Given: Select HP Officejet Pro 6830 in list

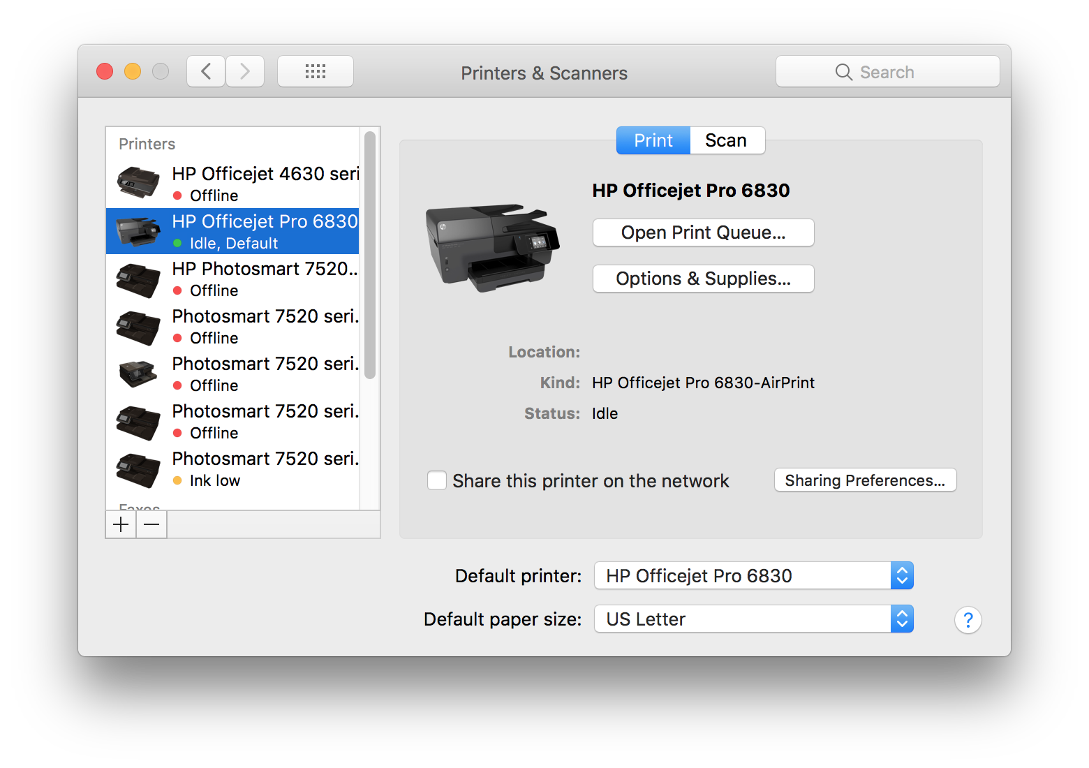Looking at the screenshot, I should (232, 231).
